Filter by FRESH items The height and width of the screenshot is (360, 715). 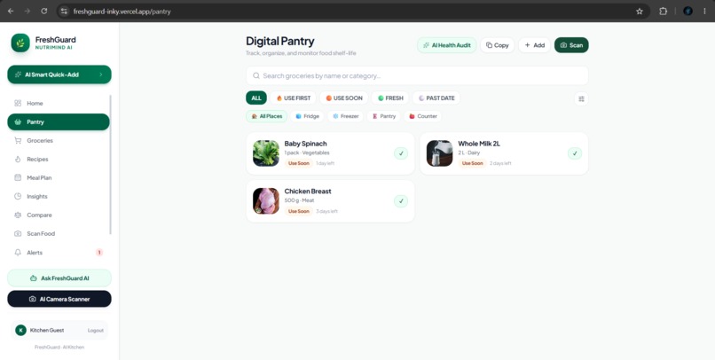point(390,98)
